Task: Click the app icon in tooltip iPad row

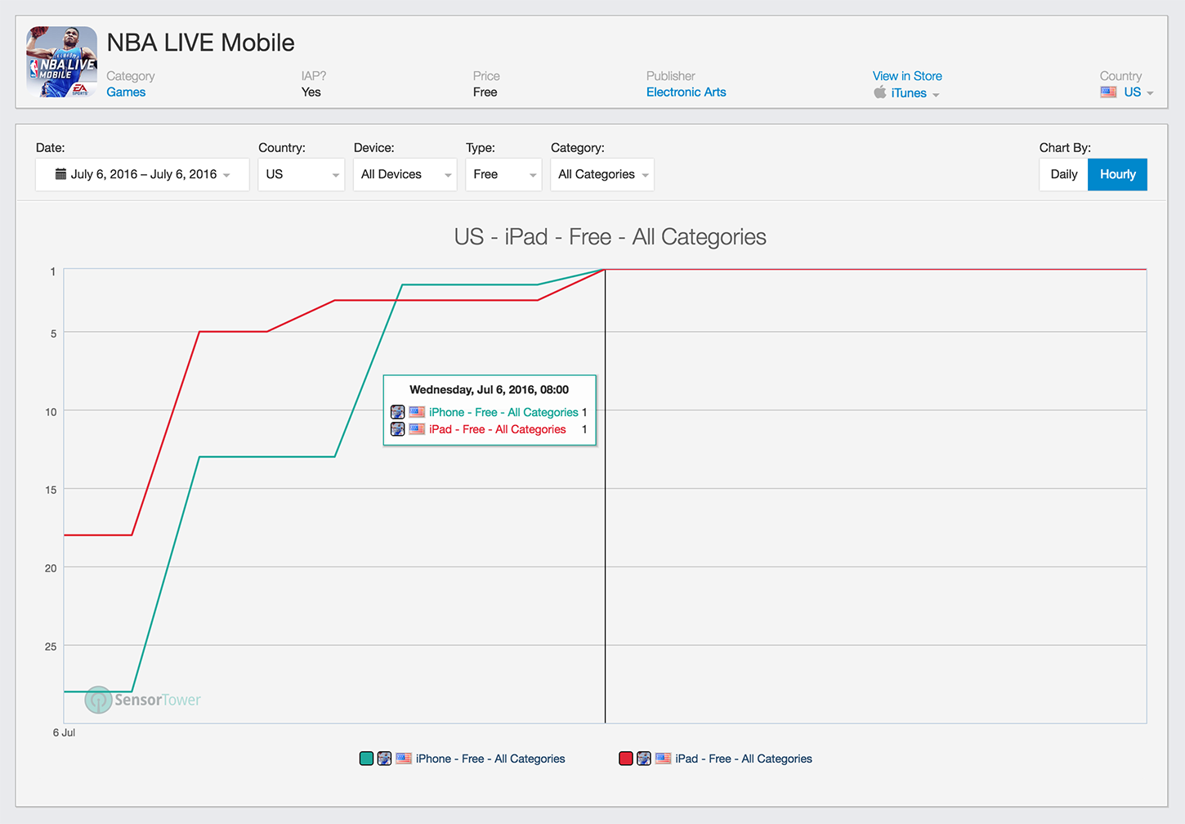Action: tap(398, 429)
